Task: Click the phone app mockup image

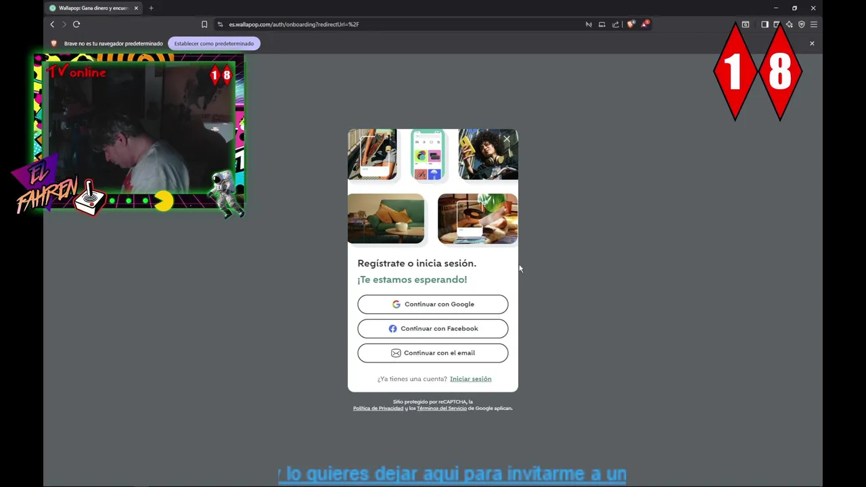Action: [428, 156]
